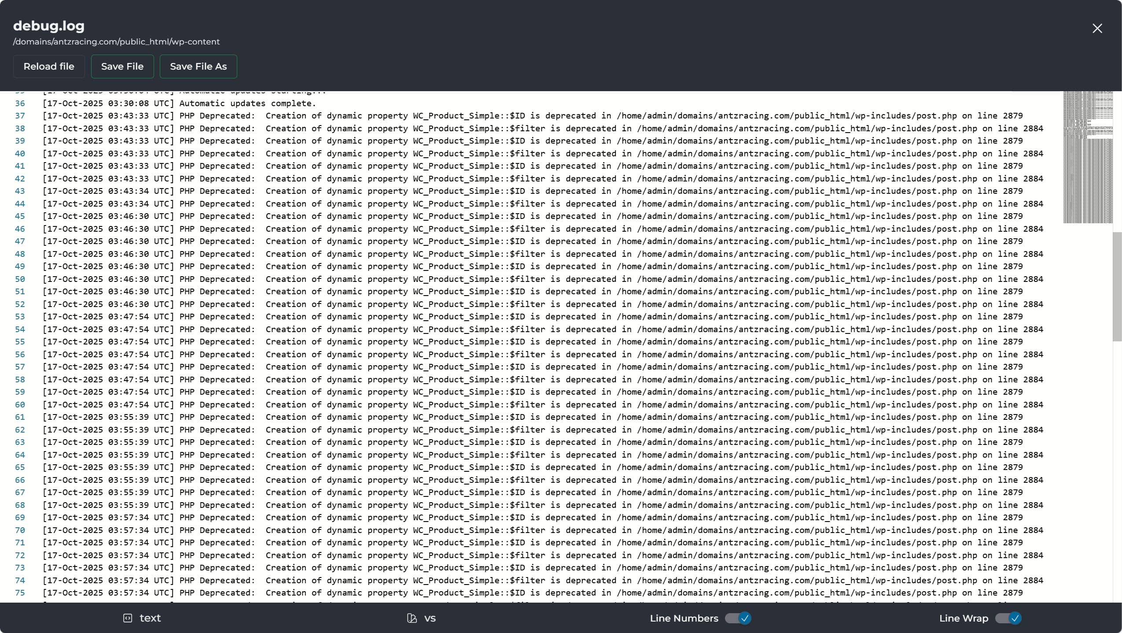Click the "Line Numbers" label text
The height and width of the screenshot is (633, 1122).
click(684, 618)
